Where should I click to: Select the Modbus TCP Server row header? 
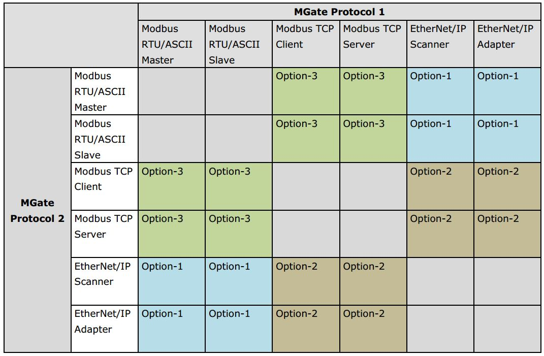[x=103, y=226]
